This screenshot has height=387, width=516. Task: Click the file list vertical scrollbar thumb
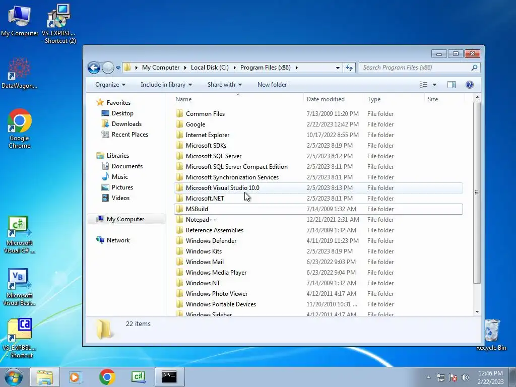tap(477, 192)
